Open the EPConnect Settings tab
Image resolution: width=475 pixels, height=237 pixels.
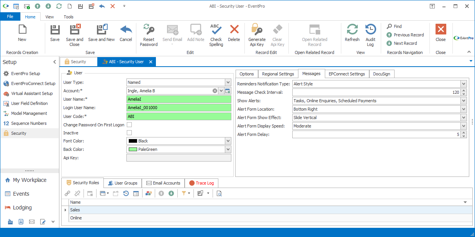[x=347, y=74]
